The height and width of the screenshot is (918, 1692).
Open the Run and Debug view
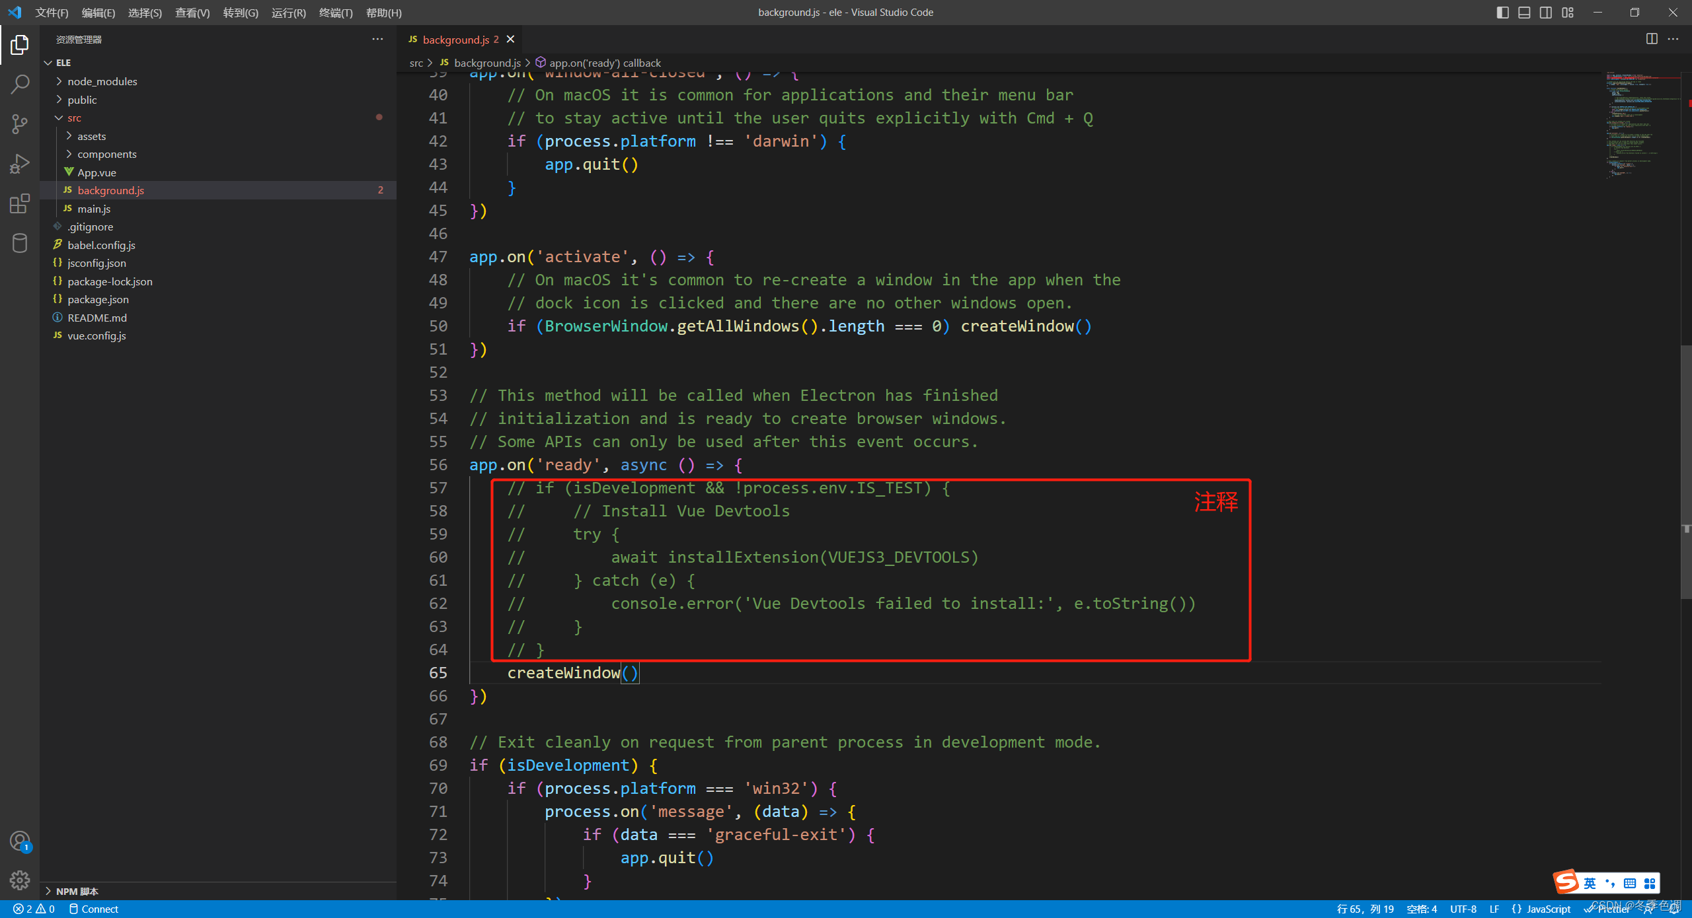[19, 163]
